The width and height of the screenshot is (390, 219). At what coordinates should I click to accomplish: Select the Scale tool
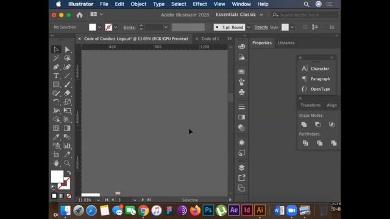click(x=67, y=102)
